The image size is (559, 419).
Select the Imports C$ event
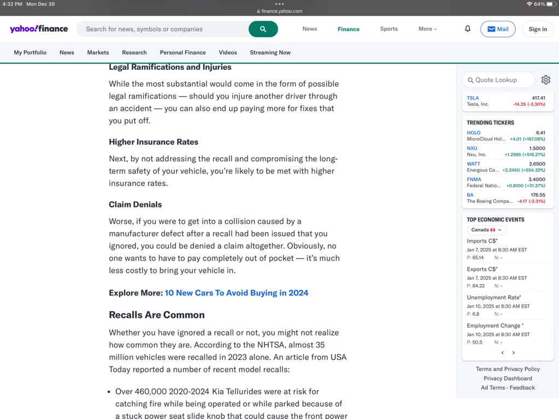482,241
